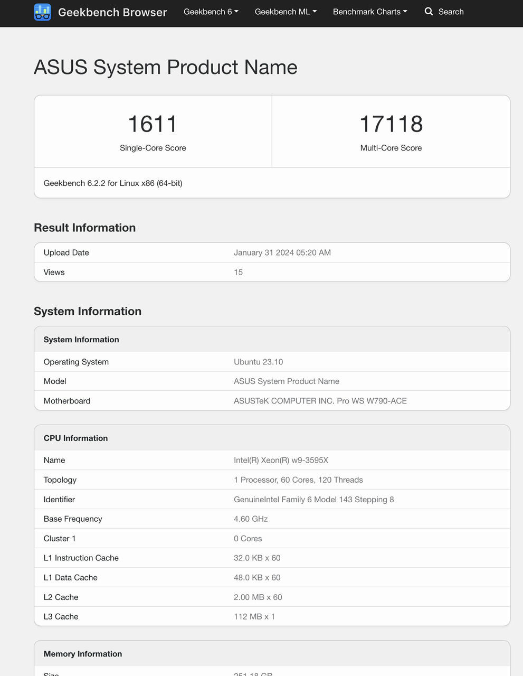Viewport: 523px width, 676px height.
Task: Select L1 Data Cache value 48.0 KB x 60
Action: pos(257,577)
